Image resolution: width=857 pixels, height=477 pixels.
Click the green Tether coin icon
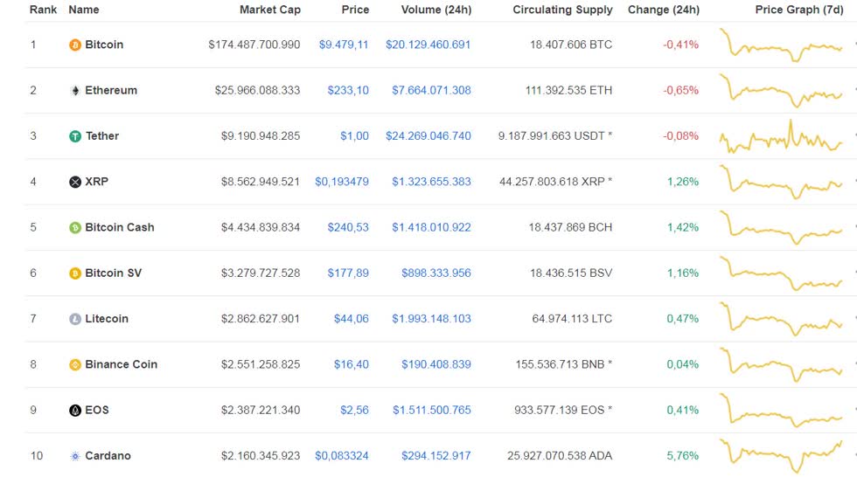tap(75, 136)
